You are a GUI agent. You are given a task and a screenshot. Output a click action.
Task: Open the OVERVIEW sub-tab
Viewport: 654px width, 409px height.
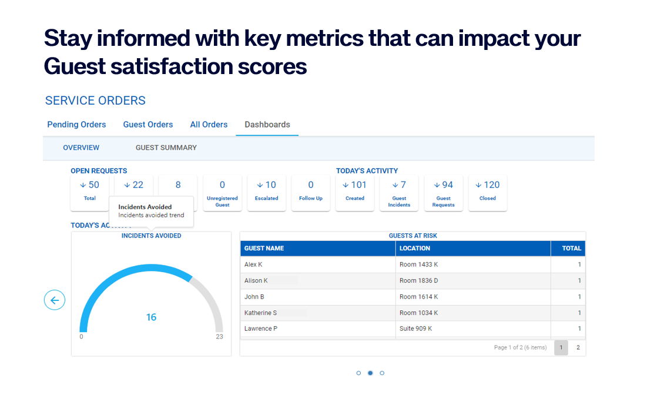click(81, 147)
